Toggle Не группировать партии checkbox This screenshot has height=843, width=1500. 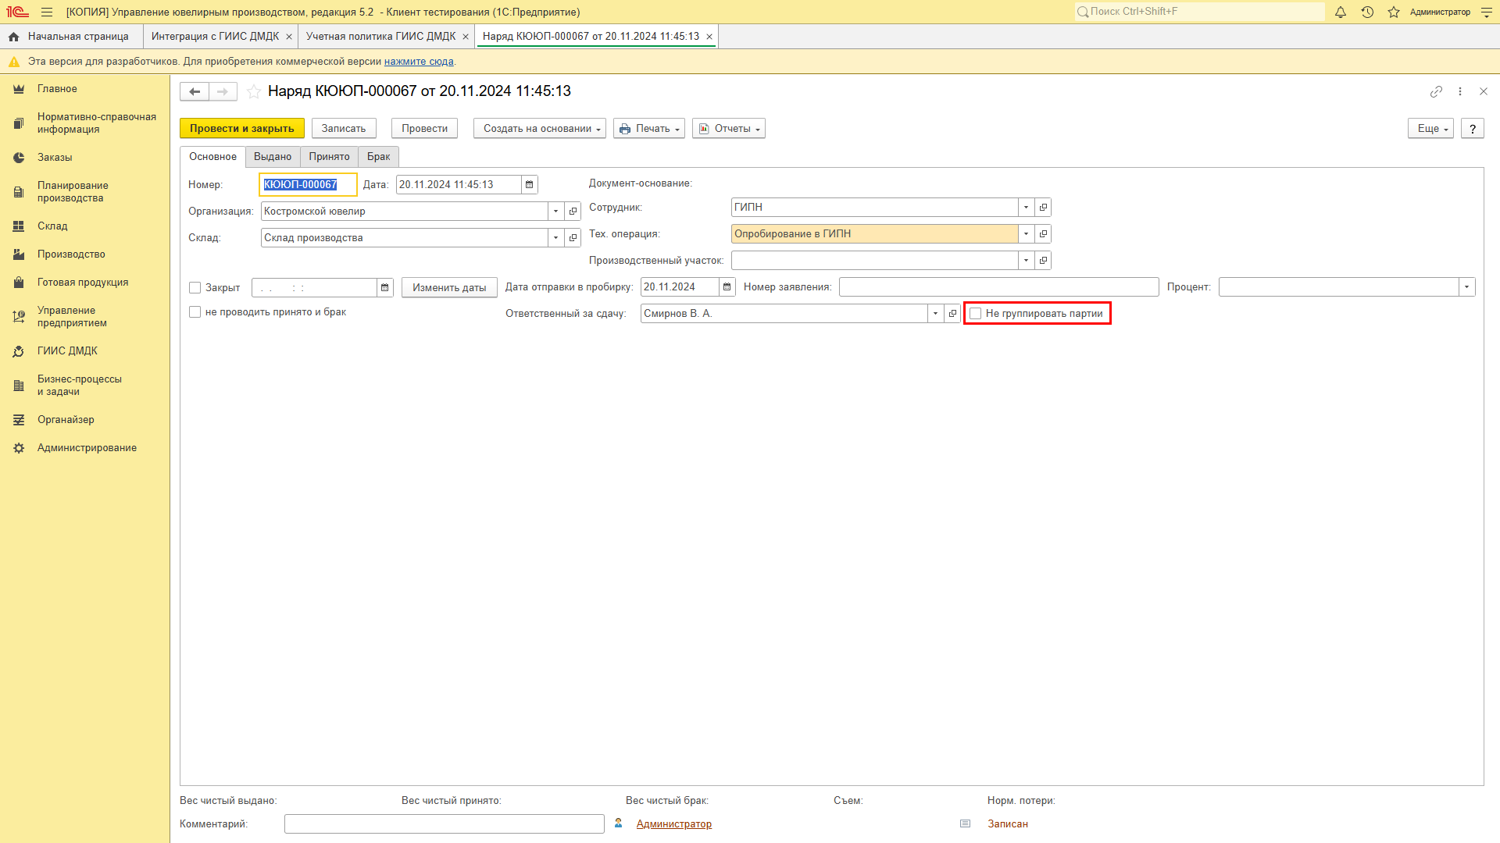[x=976, y=314]
